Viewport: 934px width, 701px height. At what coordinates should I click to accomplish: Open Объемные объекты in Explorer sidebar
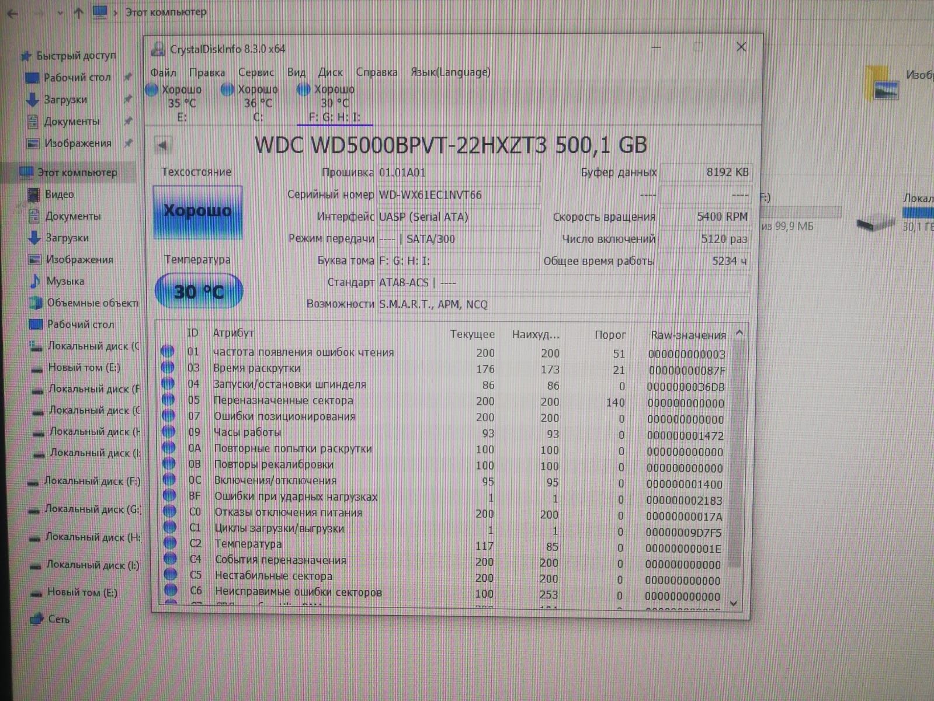click(92, 303)
